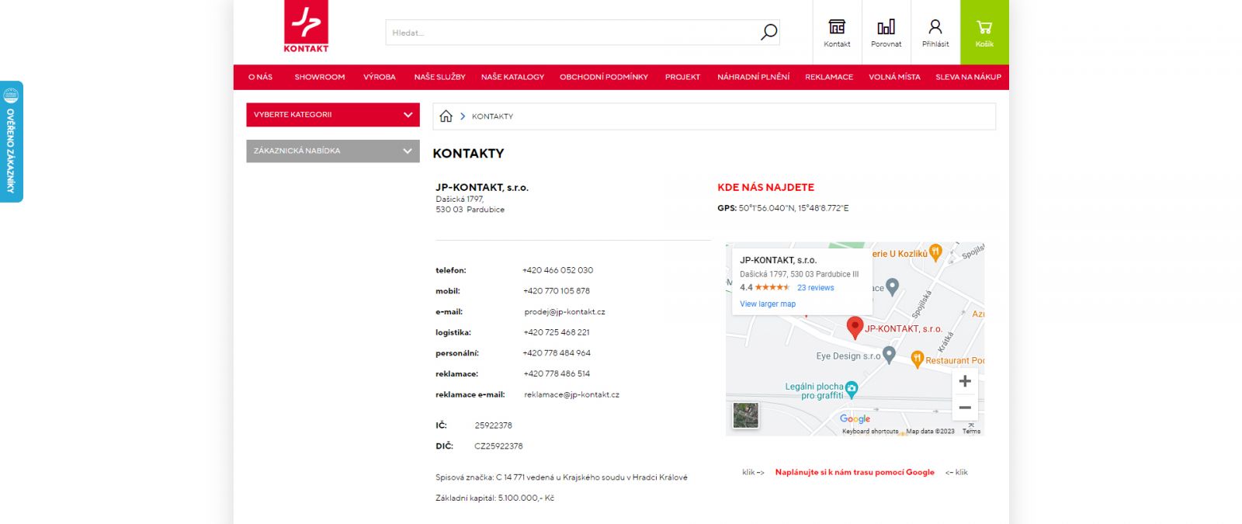
Task: Open the green Košík cart
Action: click(x=984, y=32)
